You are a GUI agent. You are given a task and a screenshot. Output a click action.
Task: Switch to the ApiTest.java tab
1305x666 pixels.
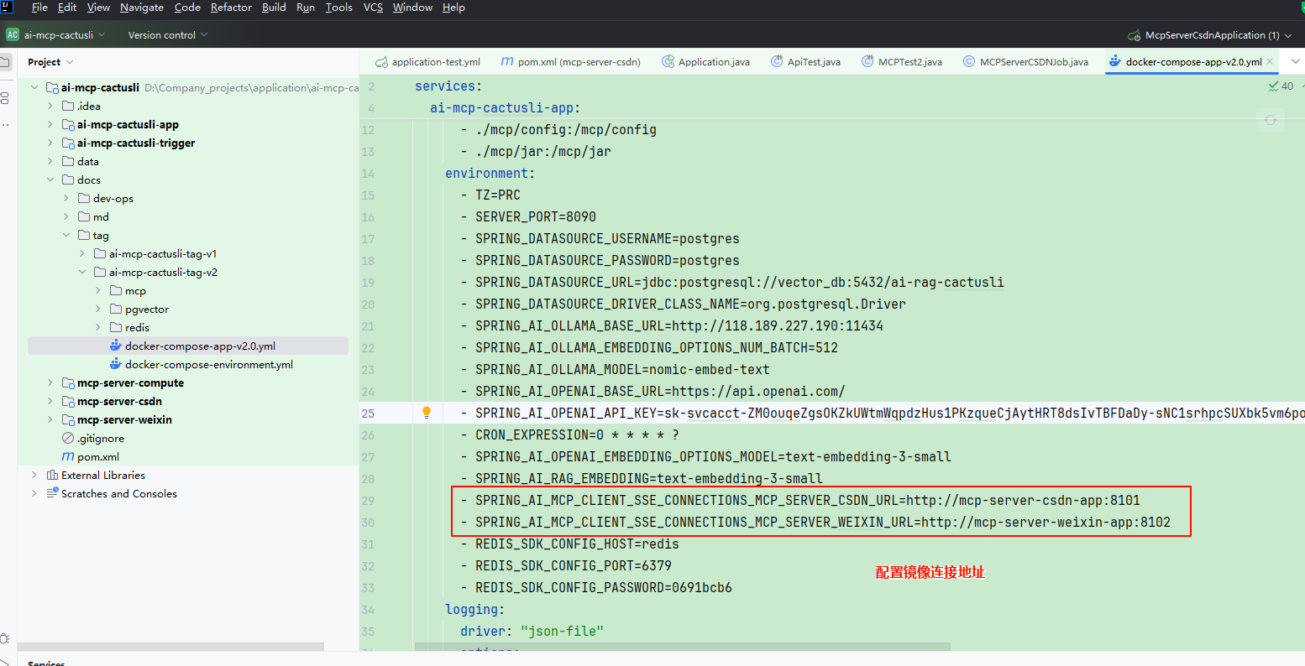point(805,61)
